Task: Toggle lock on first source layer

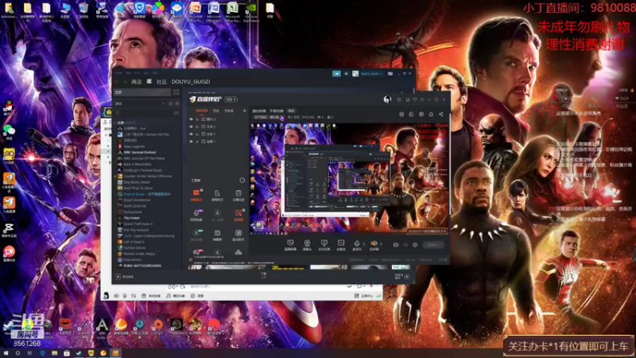Action: point(197,119)
